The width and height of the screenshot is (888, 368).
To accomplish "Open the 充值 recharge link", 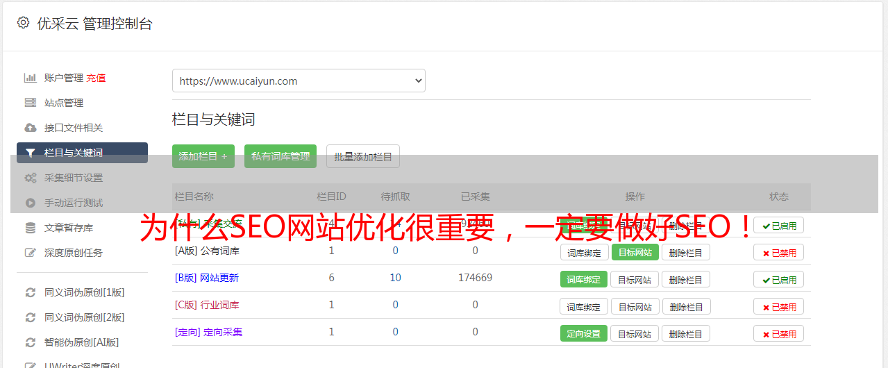I will pos(96,78).
